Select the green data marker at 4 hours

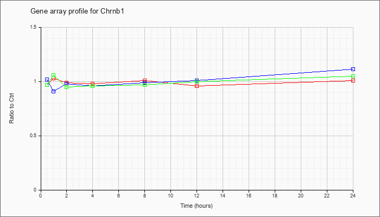(x=92, y=86)
